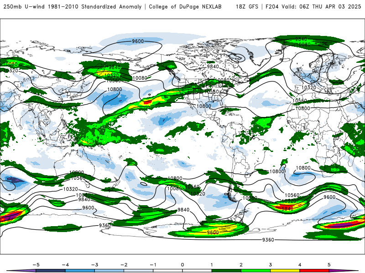This screenshot has height=273, width=365.
Task: Click the '9600' contour label over the Arctic
Action: tap(138, 41)
